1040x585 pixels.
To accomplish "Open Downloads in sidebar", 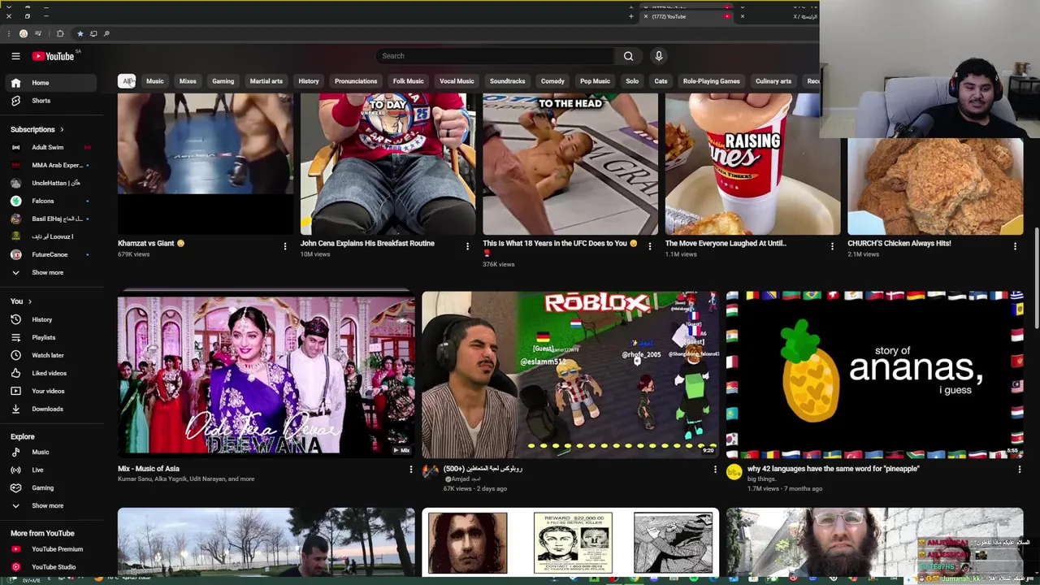I will click(52, 409).
